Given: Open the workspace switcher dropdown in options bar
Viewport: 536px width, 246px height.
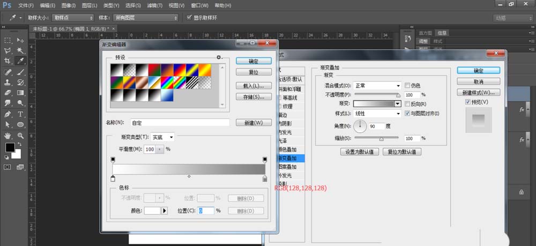Looking at the screenshot, I should pos(513,18).
